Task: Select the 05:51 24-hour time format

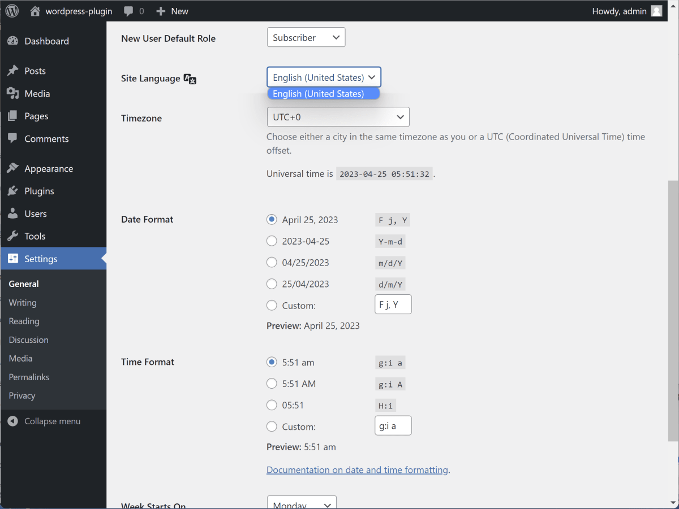Action: click(272, 405)
